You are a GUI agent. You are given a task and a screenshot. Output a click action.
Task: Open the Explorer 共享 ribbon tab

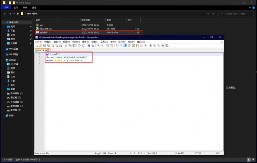[25, 7]
